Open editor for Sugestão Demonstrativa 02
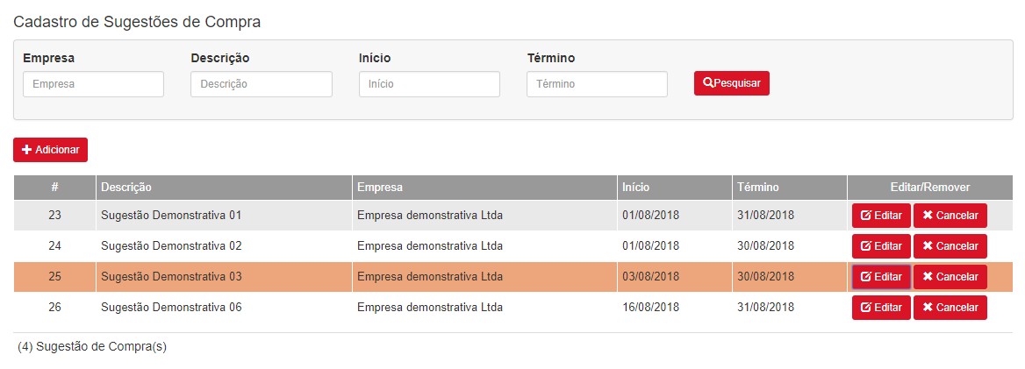1025x369 pixels. [x=881, y=246]
